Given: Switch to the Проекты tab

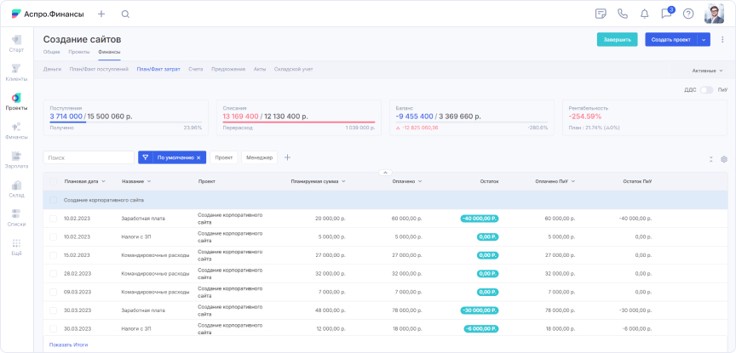Looking at the screenshot, I should coord(79,52).
